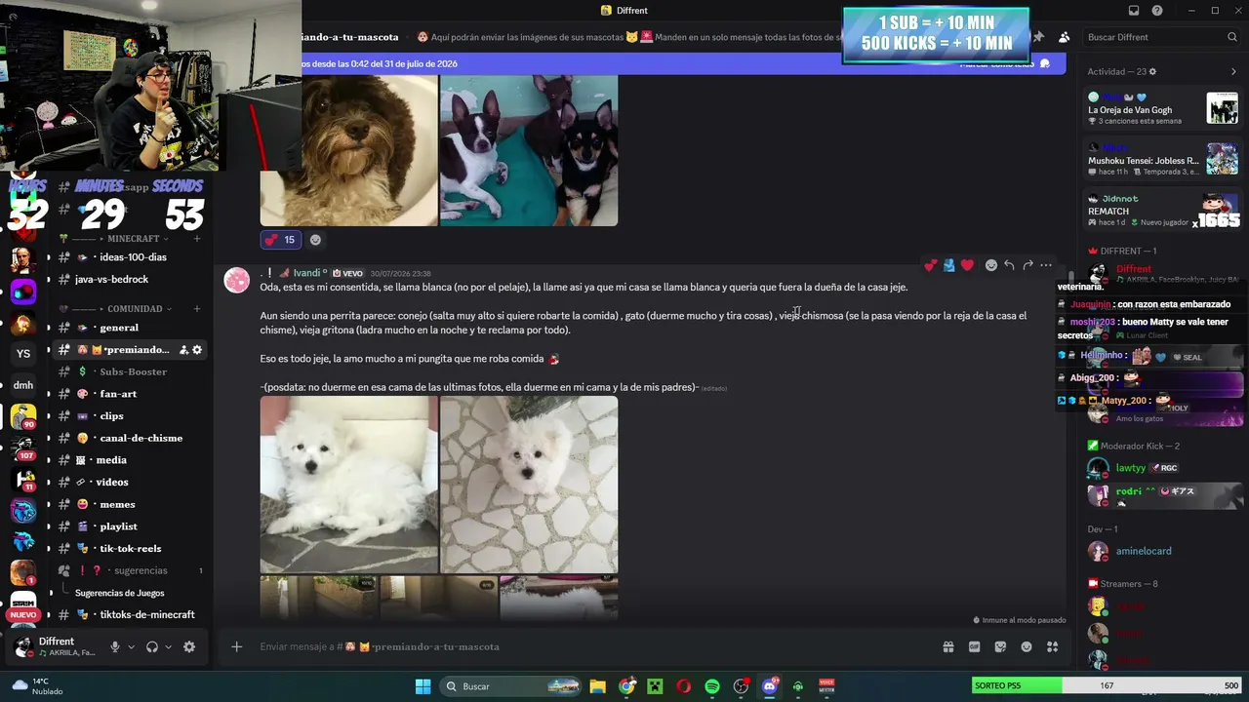The height and width of the screenshot is (702, 1249).
Task: Add a reaction next to the 15 count
Action: pyautogui.click(x=315, y=240)
